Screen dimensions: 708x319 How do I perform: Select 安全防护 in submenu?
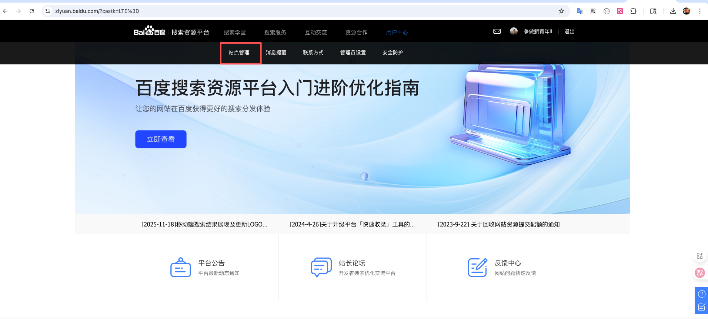pos(393,53)
